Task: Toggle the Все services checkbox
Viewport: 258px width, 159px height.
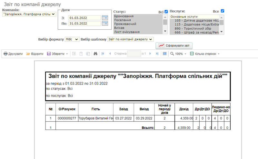Action: pyautogui.click(x=222, y=11)
